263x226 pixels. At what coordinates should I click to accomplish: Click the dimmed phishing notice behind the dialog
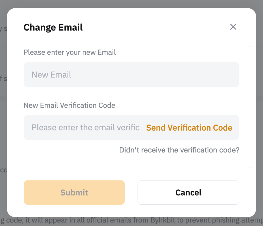[x=130, y=221]
